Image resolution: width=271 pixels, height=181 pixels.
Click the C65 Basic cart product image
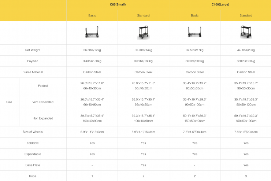92,33
